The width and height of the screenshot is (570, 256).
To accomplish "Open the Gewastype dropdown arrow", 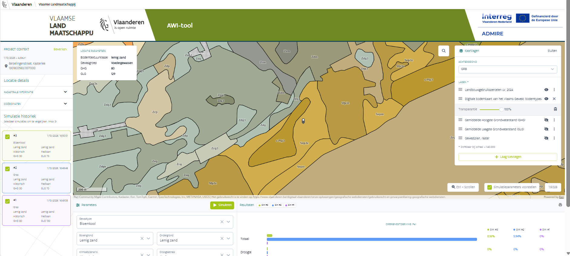I will (228, 222).
